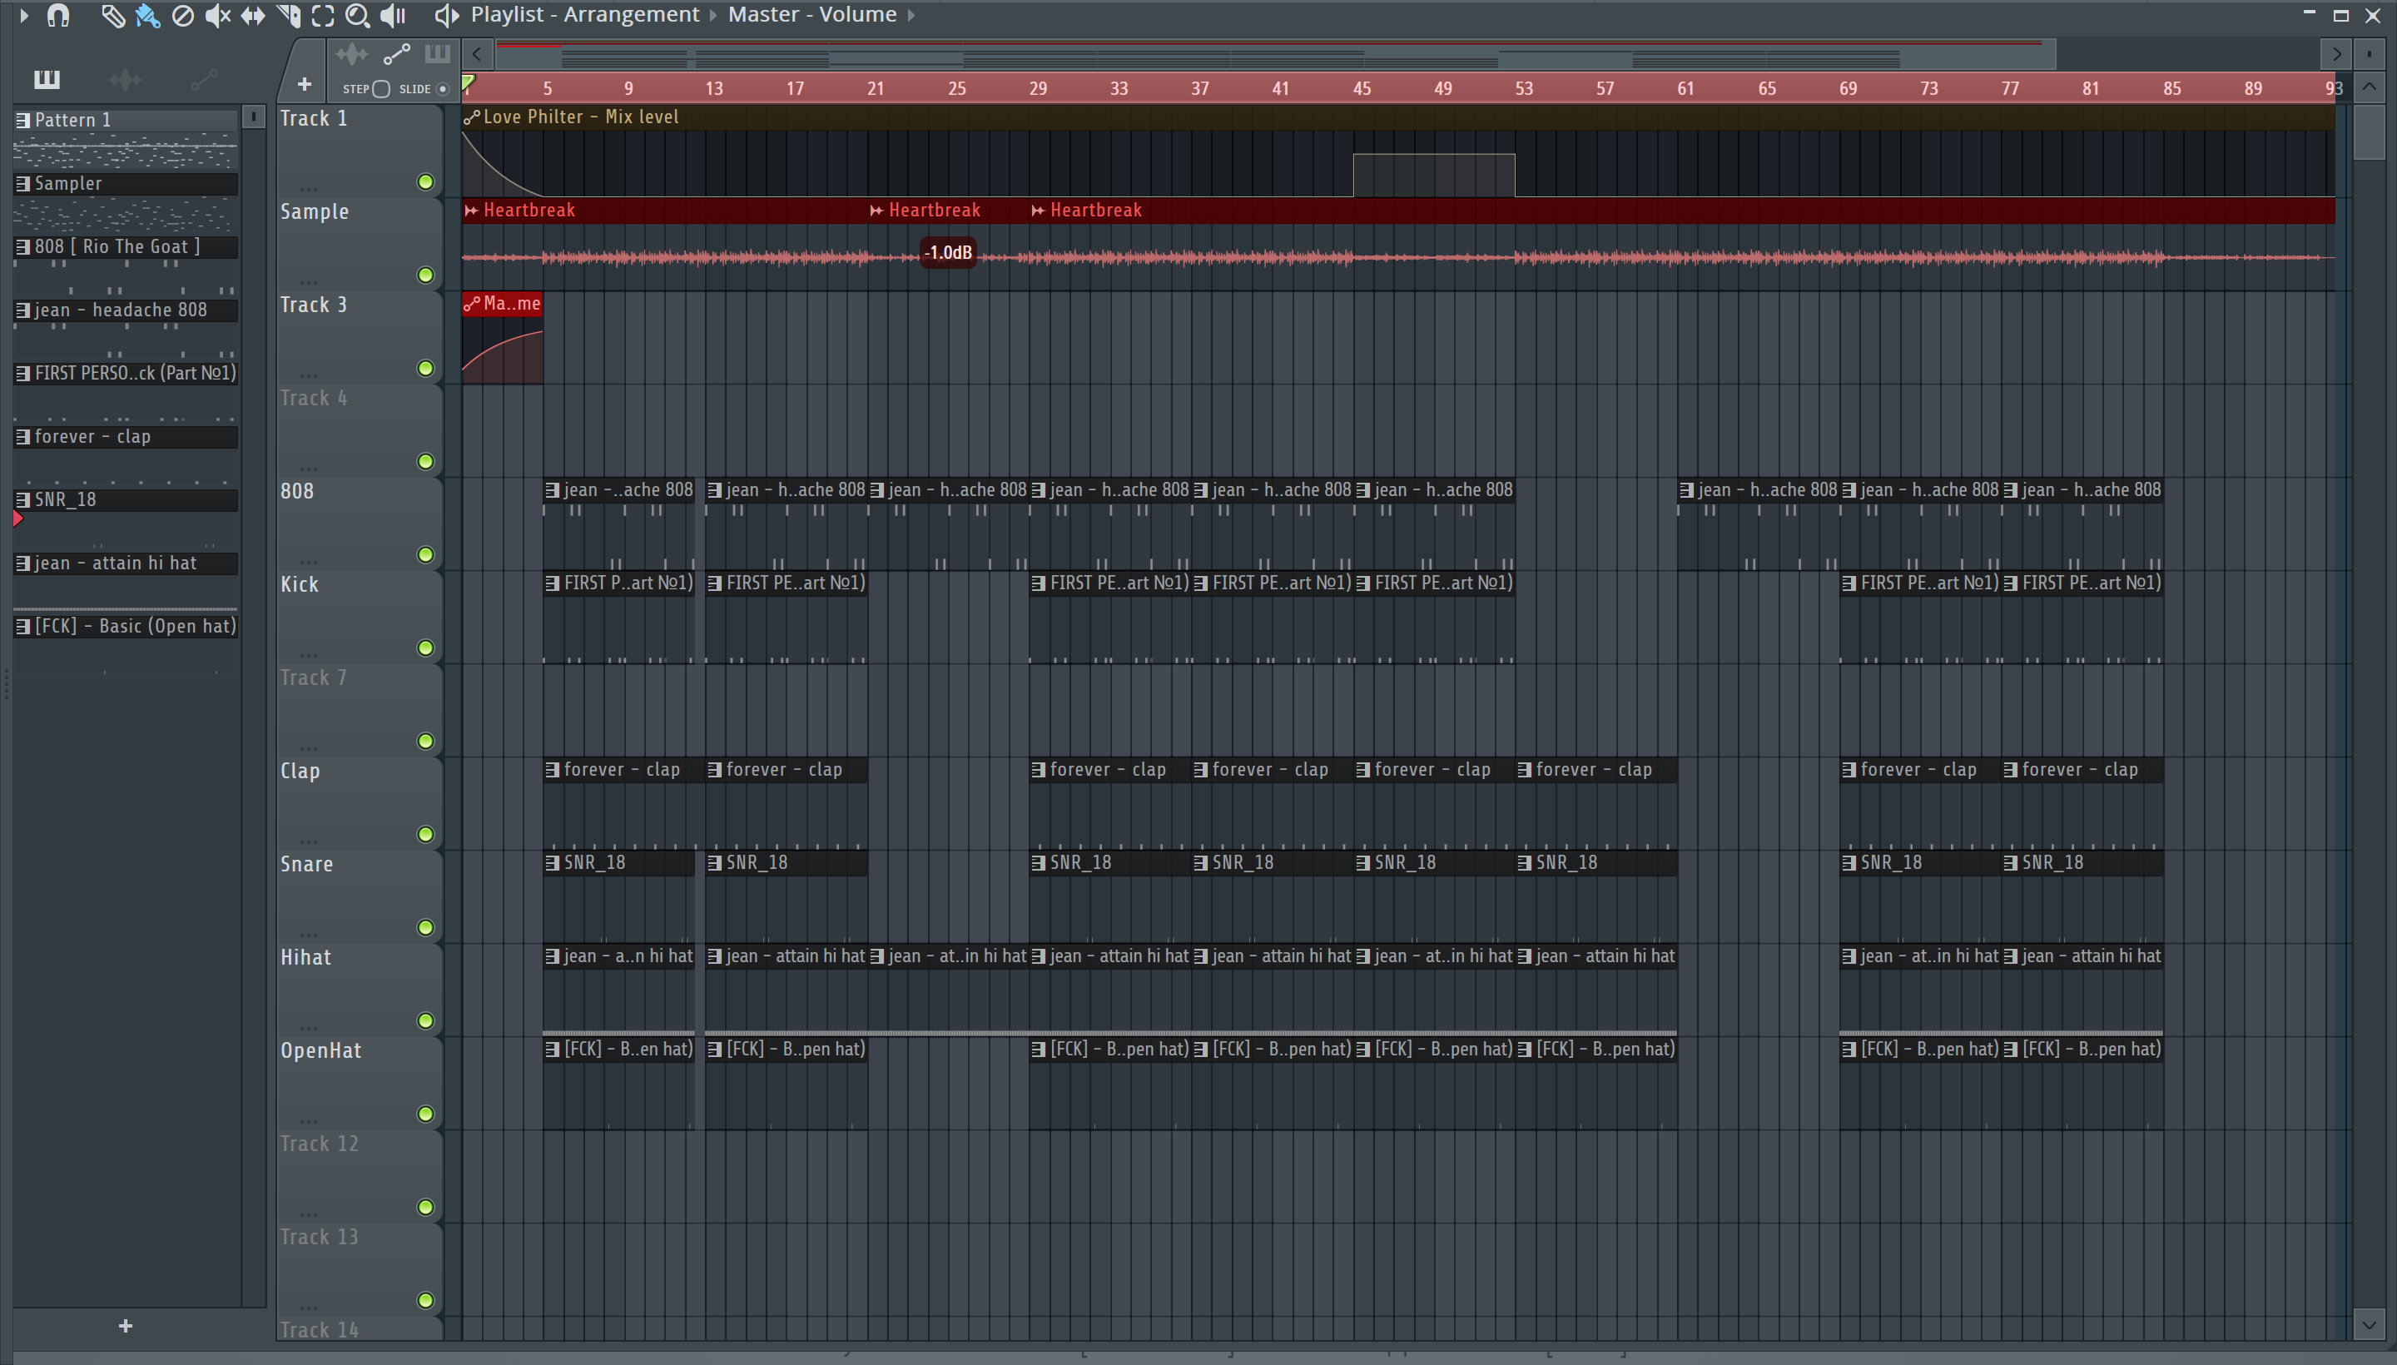Toggle the magnet snap-to-grid button

(x=58, y=15)
